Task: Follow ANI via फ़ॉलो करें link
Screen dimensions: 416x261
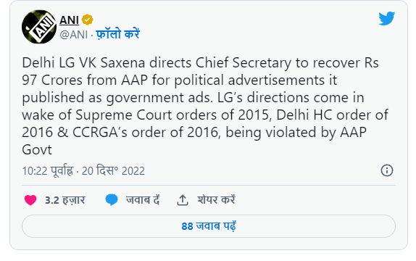Action: [x=117, y=34]
